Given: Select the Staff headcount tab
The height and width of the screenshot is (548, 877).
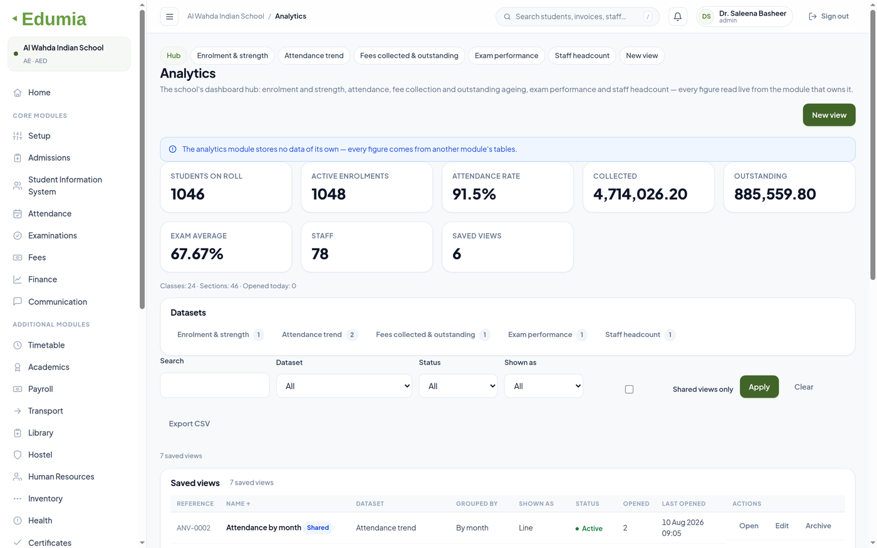Looking at the screenshot, I should pyautogui.click(x=582, y=56).
